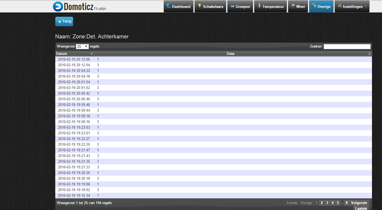
Task: Click into the Zoeken search field
Action: [347, 46]
